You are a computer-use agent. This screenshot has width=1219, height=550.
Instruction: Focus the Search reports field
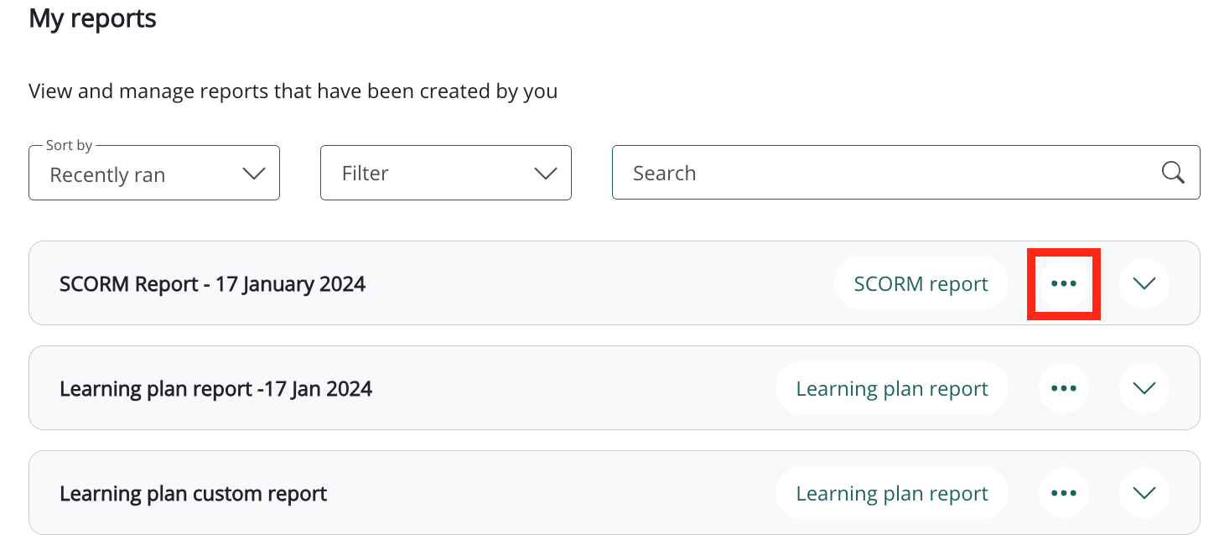click(880, 174)
